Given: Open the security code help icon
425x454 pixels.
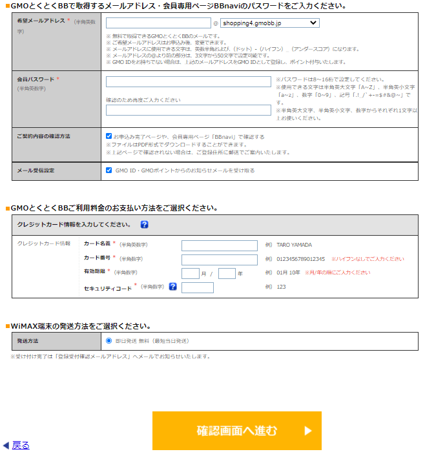Looking at the screenshot, I should point(173,287).
